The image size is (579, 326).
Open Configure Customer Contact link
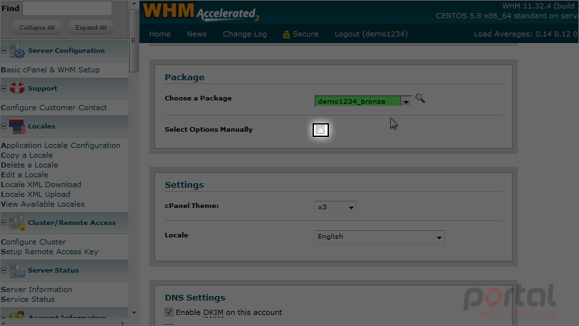54,108
